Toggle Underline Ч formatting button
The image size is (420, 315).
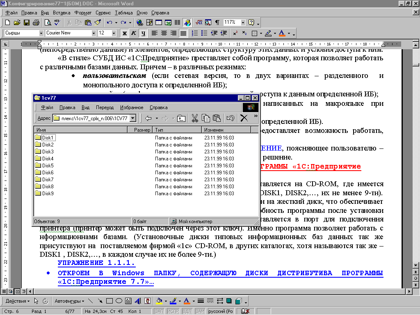click(143, 33)
